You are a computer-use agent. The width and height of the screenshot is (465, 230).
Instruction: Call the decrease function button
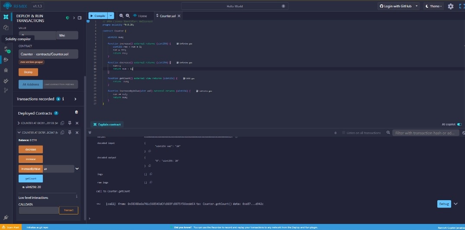pyautogui.click(x=31, y=150)
